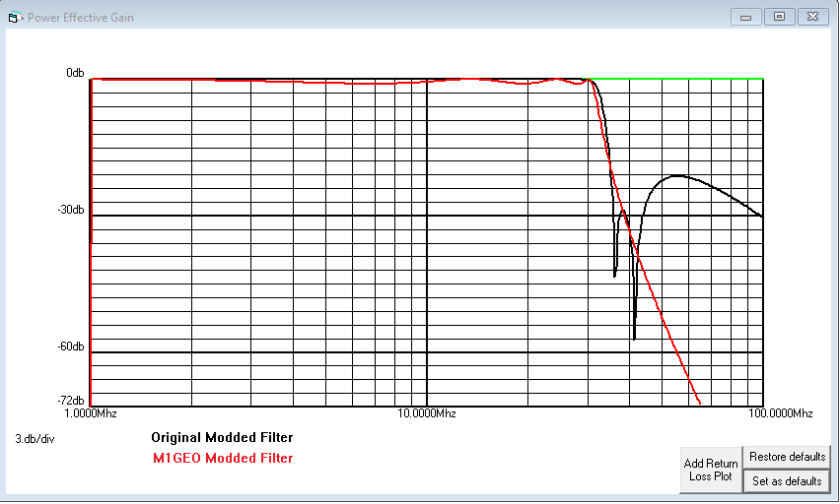
Task: Click the 1.0000Mhz frequency label
Action: coord(90,413)
